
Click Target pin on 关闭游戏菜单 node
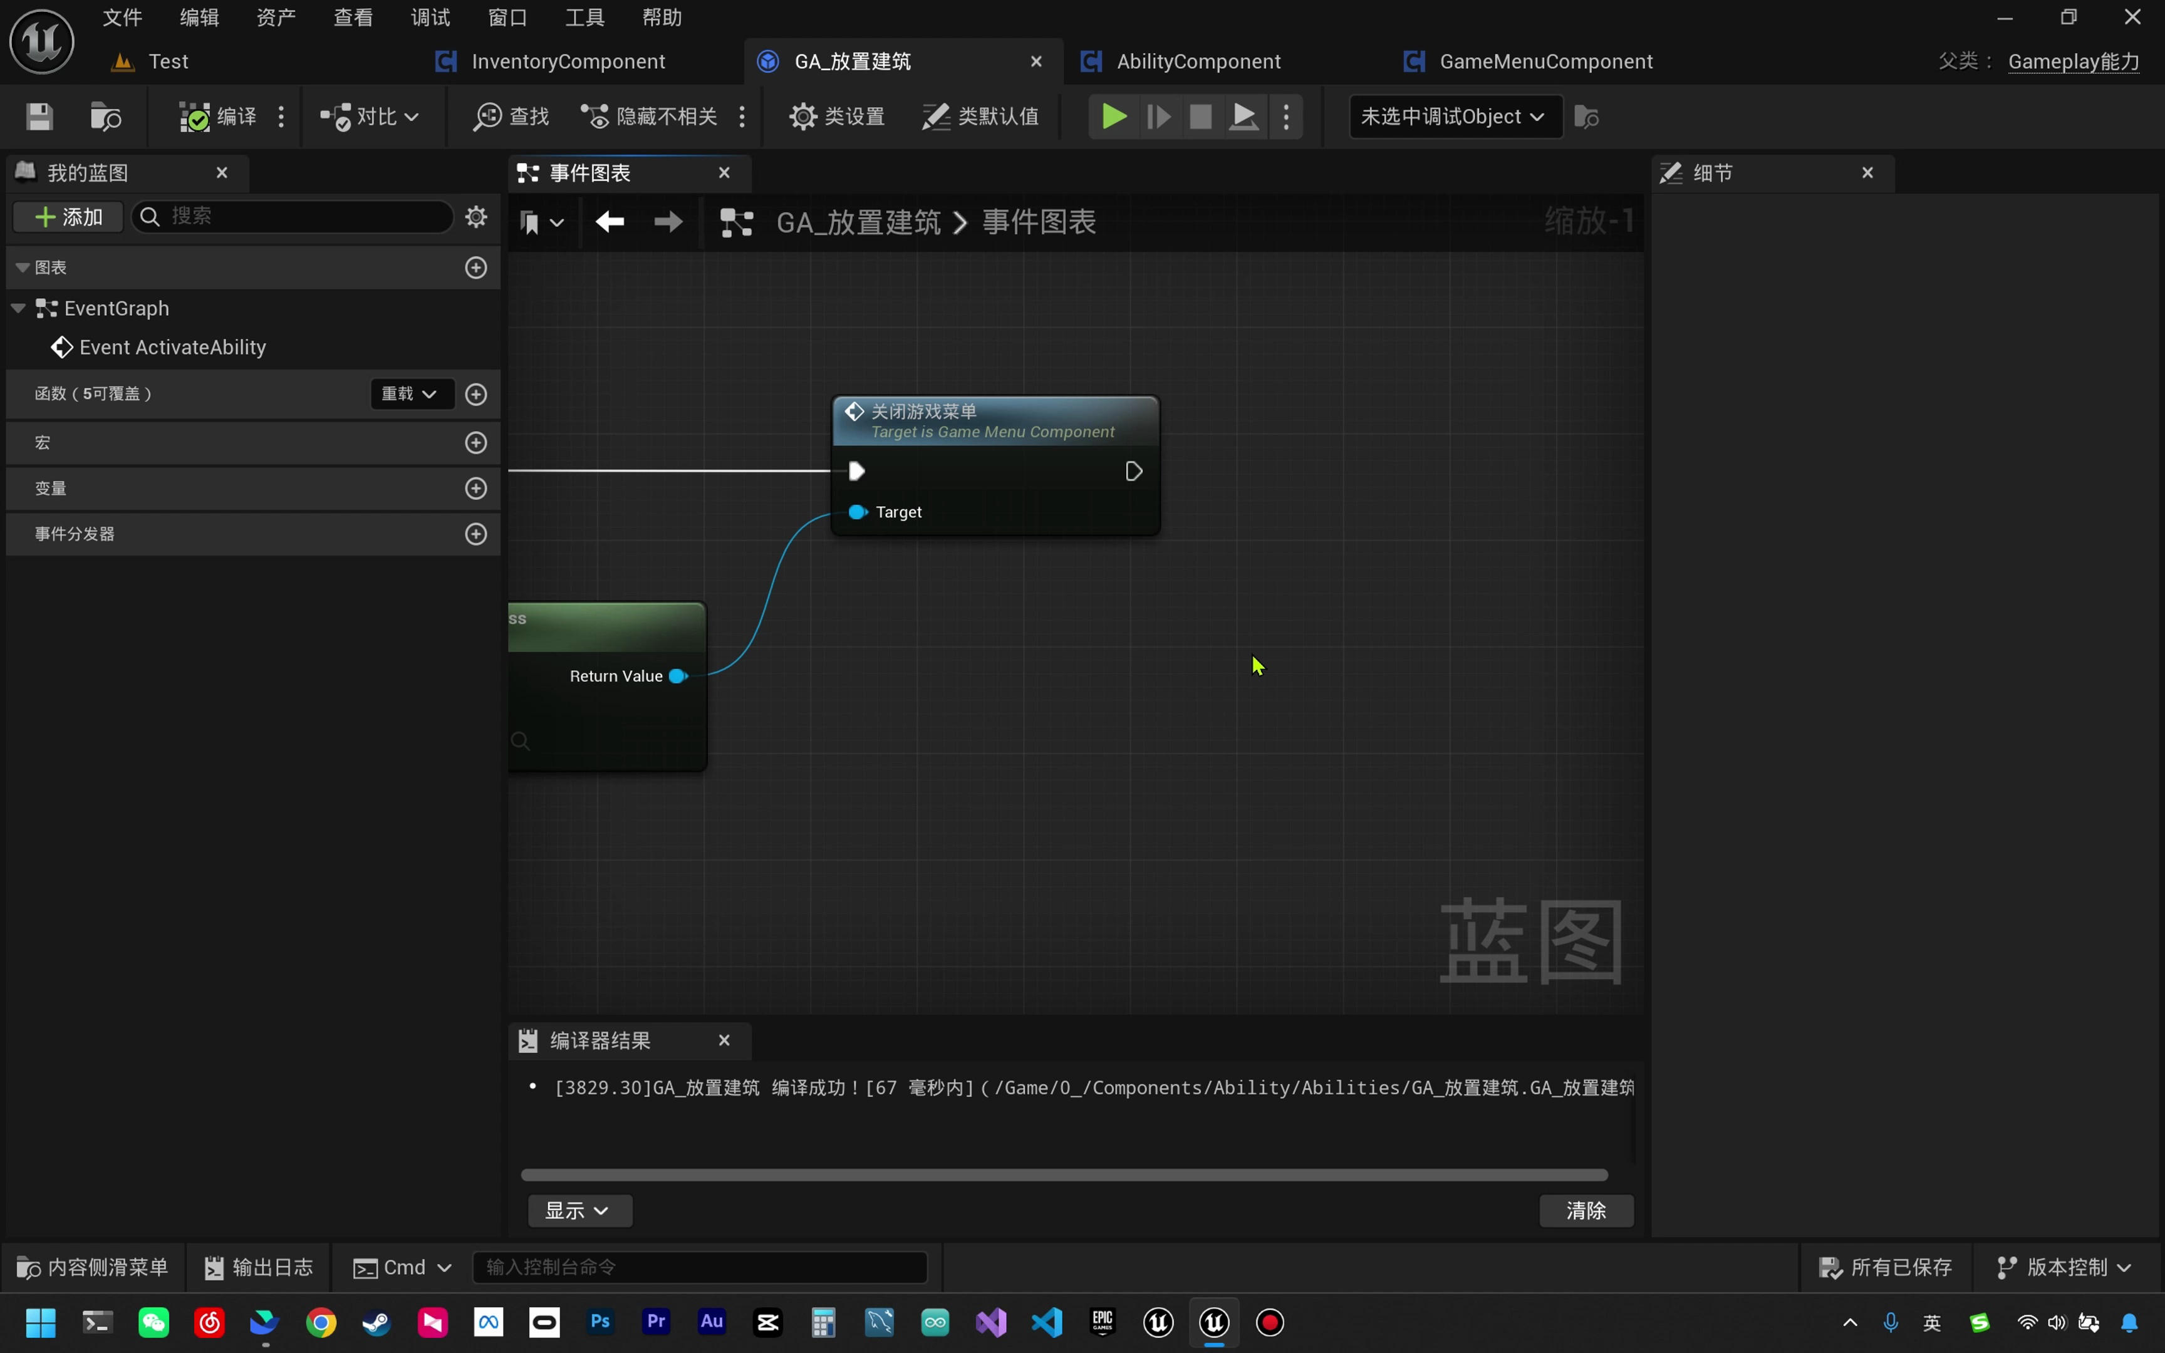tap(857, 512)
